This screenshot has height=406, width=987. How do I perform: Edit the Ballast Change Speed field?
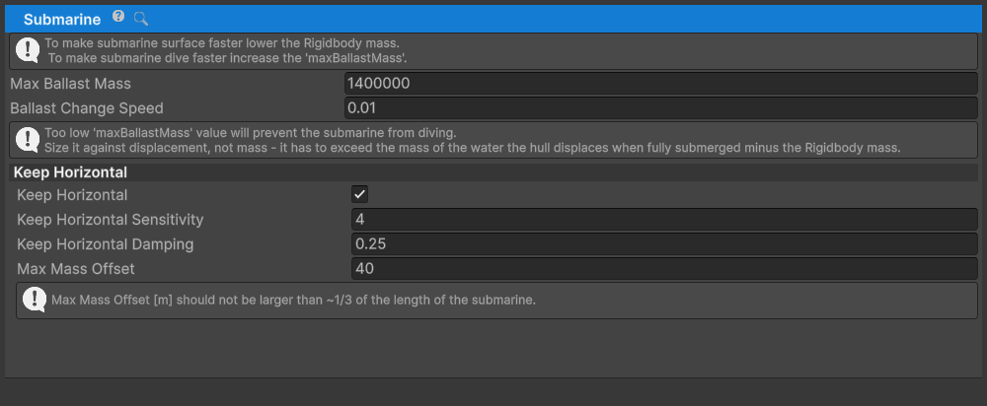[x=661, y=108]
